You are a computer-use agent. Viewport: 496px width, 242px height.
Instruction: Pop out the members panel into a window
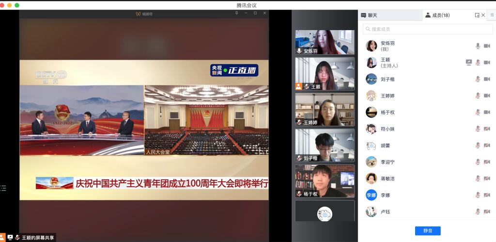pyautogui.click(x=477, y=15)
